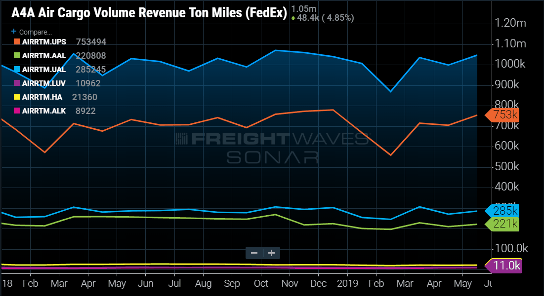Click the 8922 ALK value

click(x=85, y=112)
